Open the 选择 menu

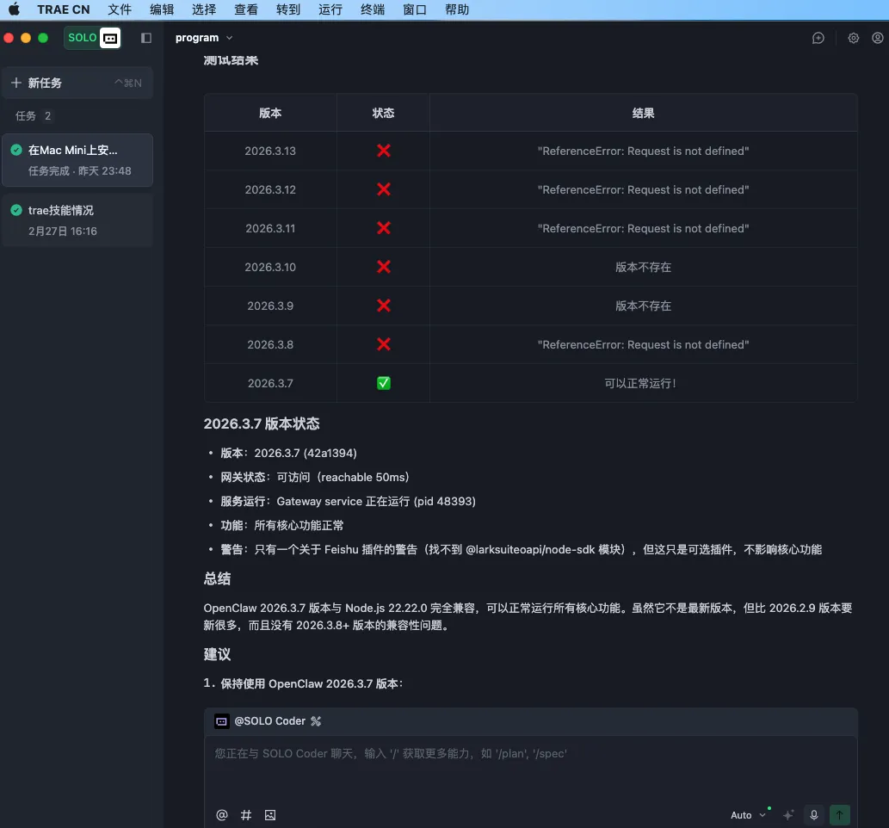204,9
